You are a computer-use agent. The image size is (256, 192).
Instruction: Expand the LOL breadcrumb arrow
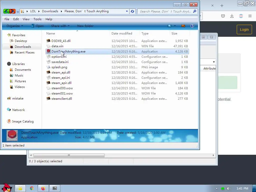[39, 11]
